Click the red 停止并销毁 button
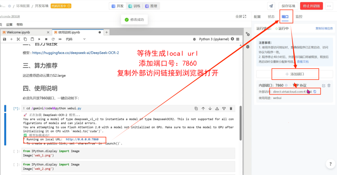This screenshot has width=337, height=175. (311, 6)
